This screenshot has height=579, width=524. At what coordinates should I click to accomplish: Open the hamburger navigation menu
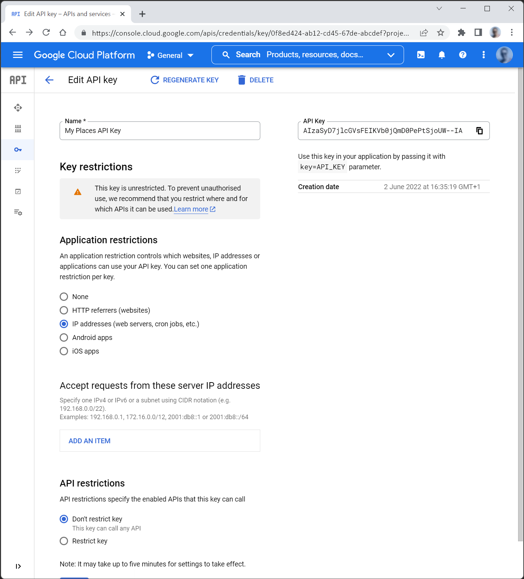click(18, 55)
